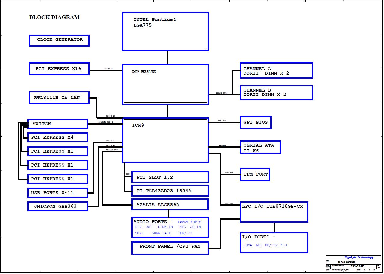This screenshot has width=384, height=274.
Task: Select the LINE_IN audio label
Action: 165,227
